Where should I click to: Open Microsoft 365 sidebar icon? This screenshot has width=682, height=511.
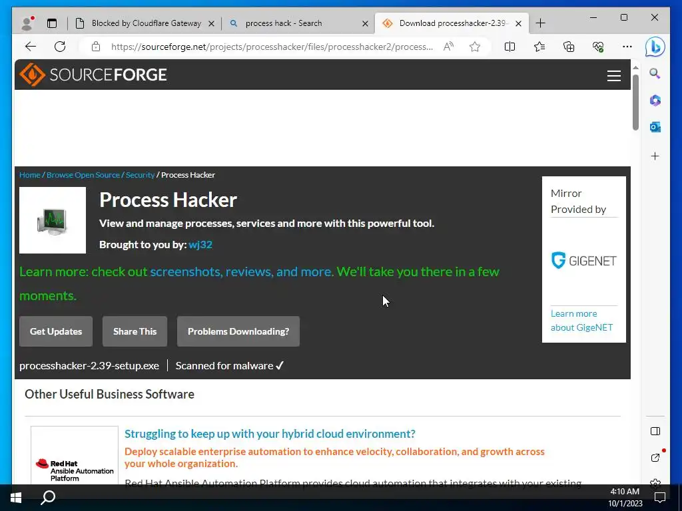[x=655, y=100]
